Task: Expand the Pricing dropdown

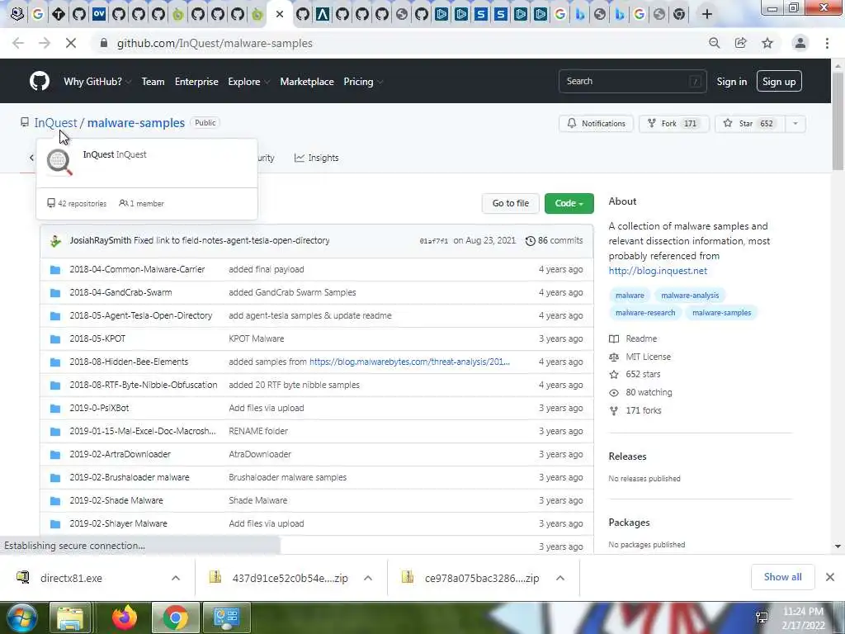Action: point(363,82)
